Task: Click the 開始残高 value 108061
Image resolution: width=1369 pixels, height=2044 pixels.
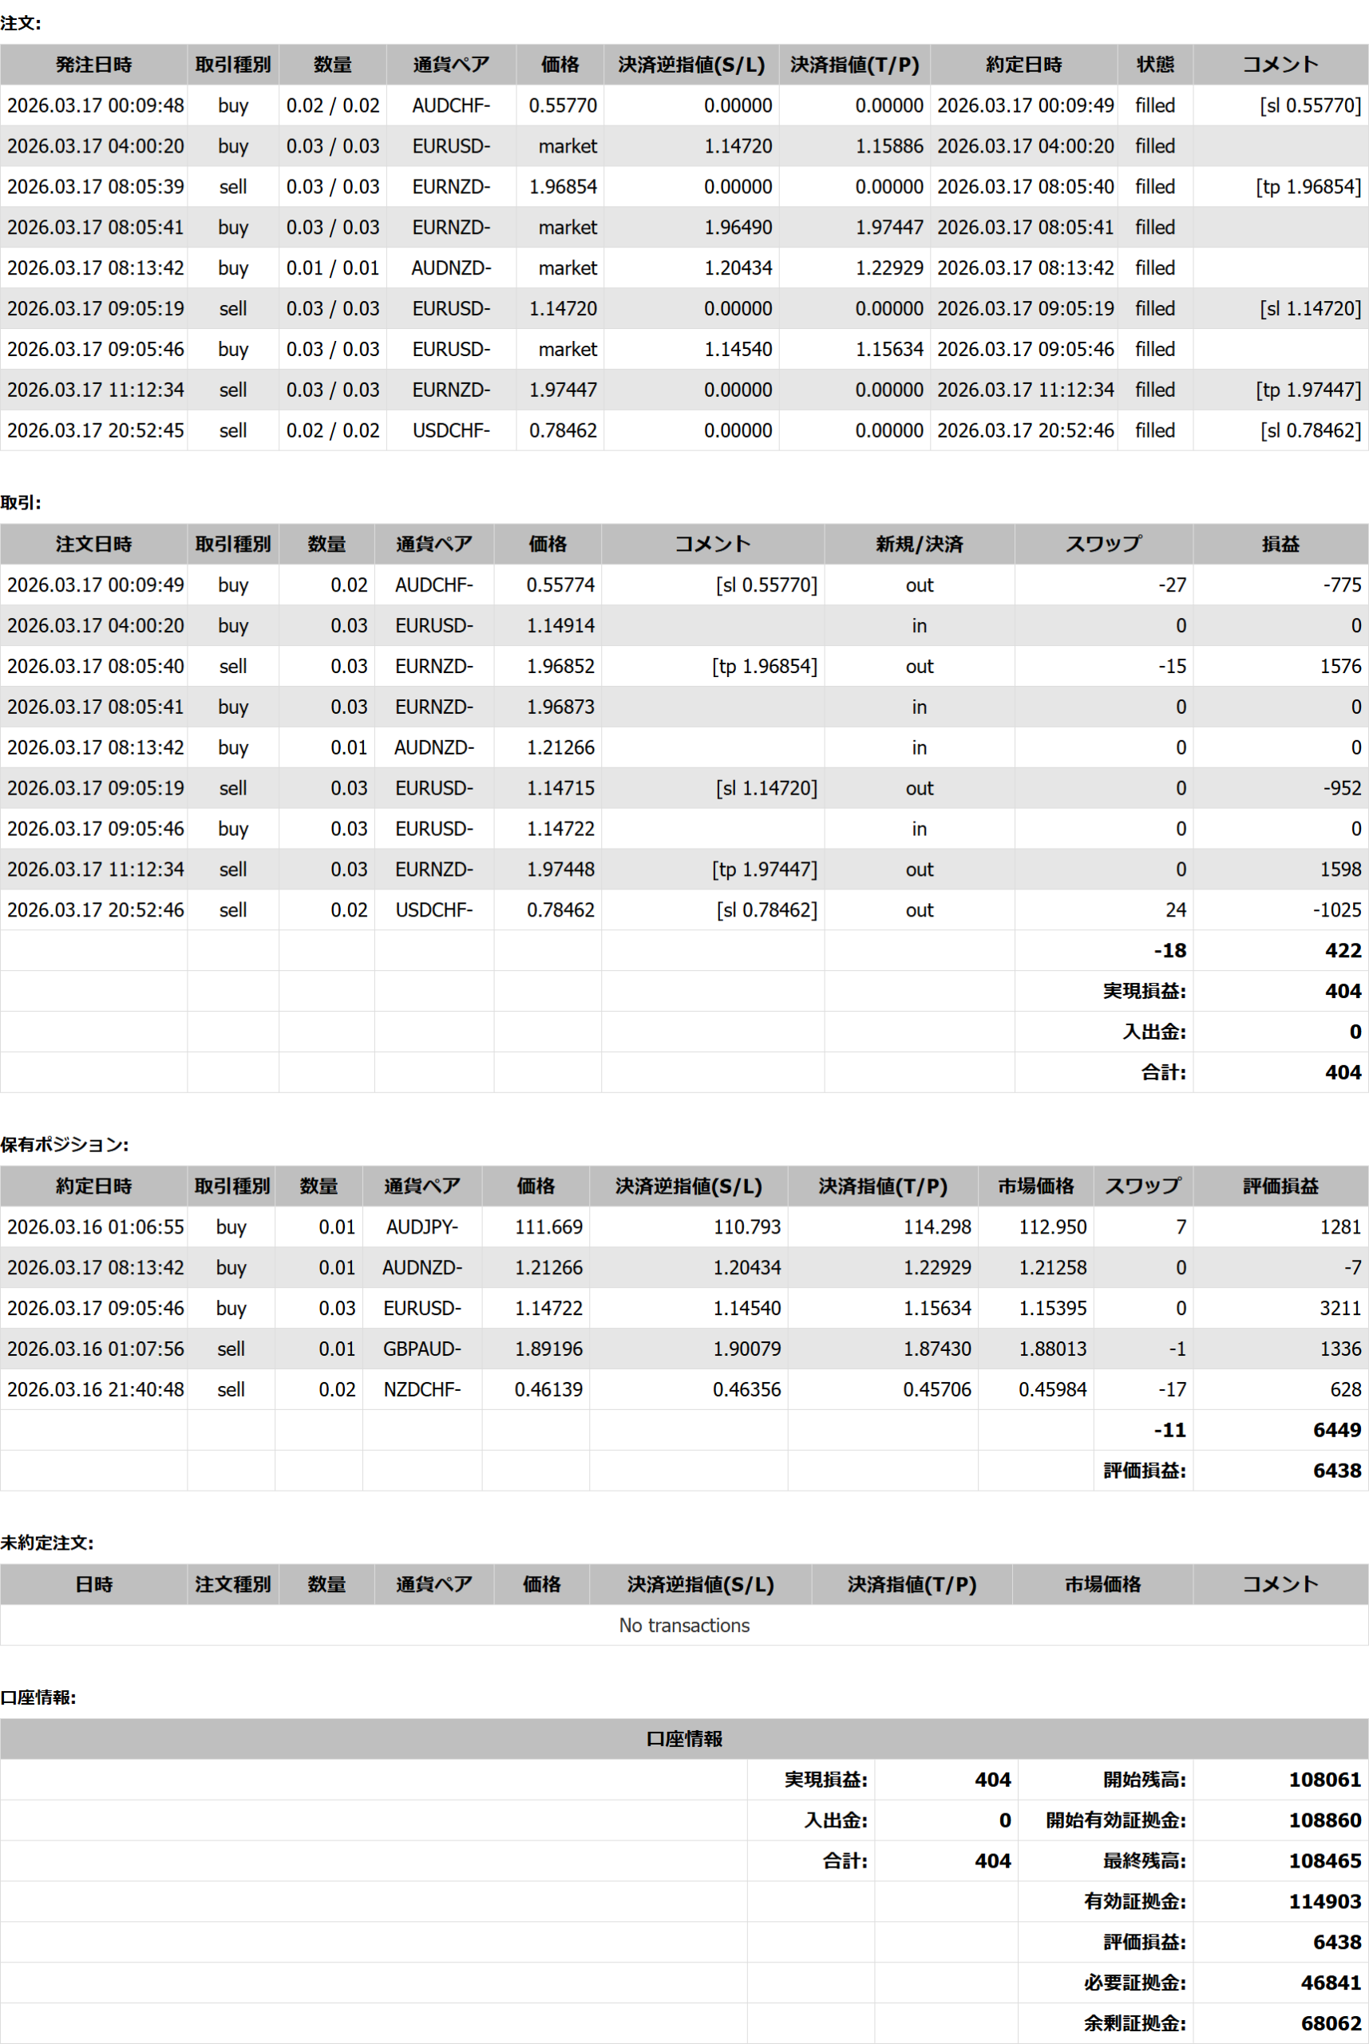Action: click(1324, 1780)
